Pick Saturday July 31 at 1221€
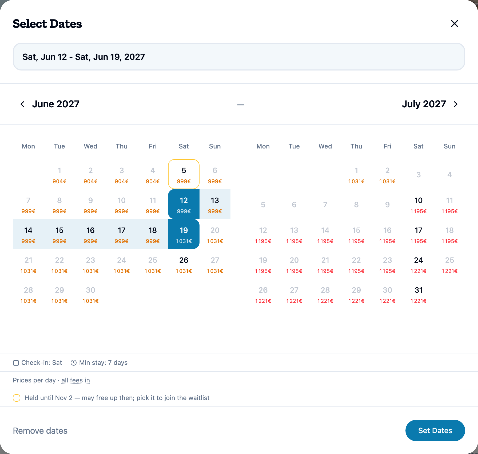This screenshot has height=454, width=478. coord(419,294)
